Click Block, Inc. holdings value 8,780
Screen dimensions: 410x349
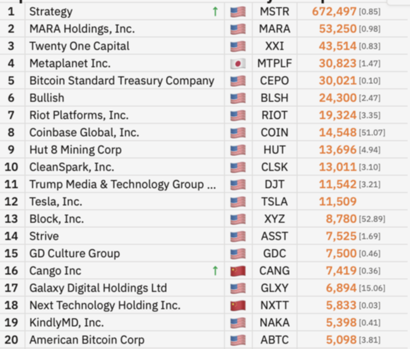click(x=341, y=219)
